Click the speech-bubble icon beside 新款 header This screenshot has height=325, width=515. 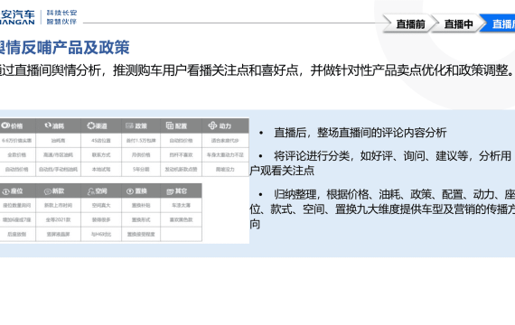[48, 191]
